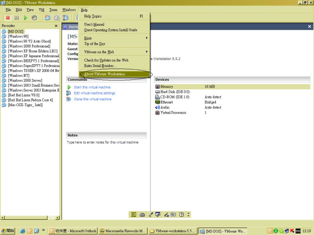Select [Windows 2000 Server] in Favorites
Viewport: 314px width, 235px height.
pos(25,80)
